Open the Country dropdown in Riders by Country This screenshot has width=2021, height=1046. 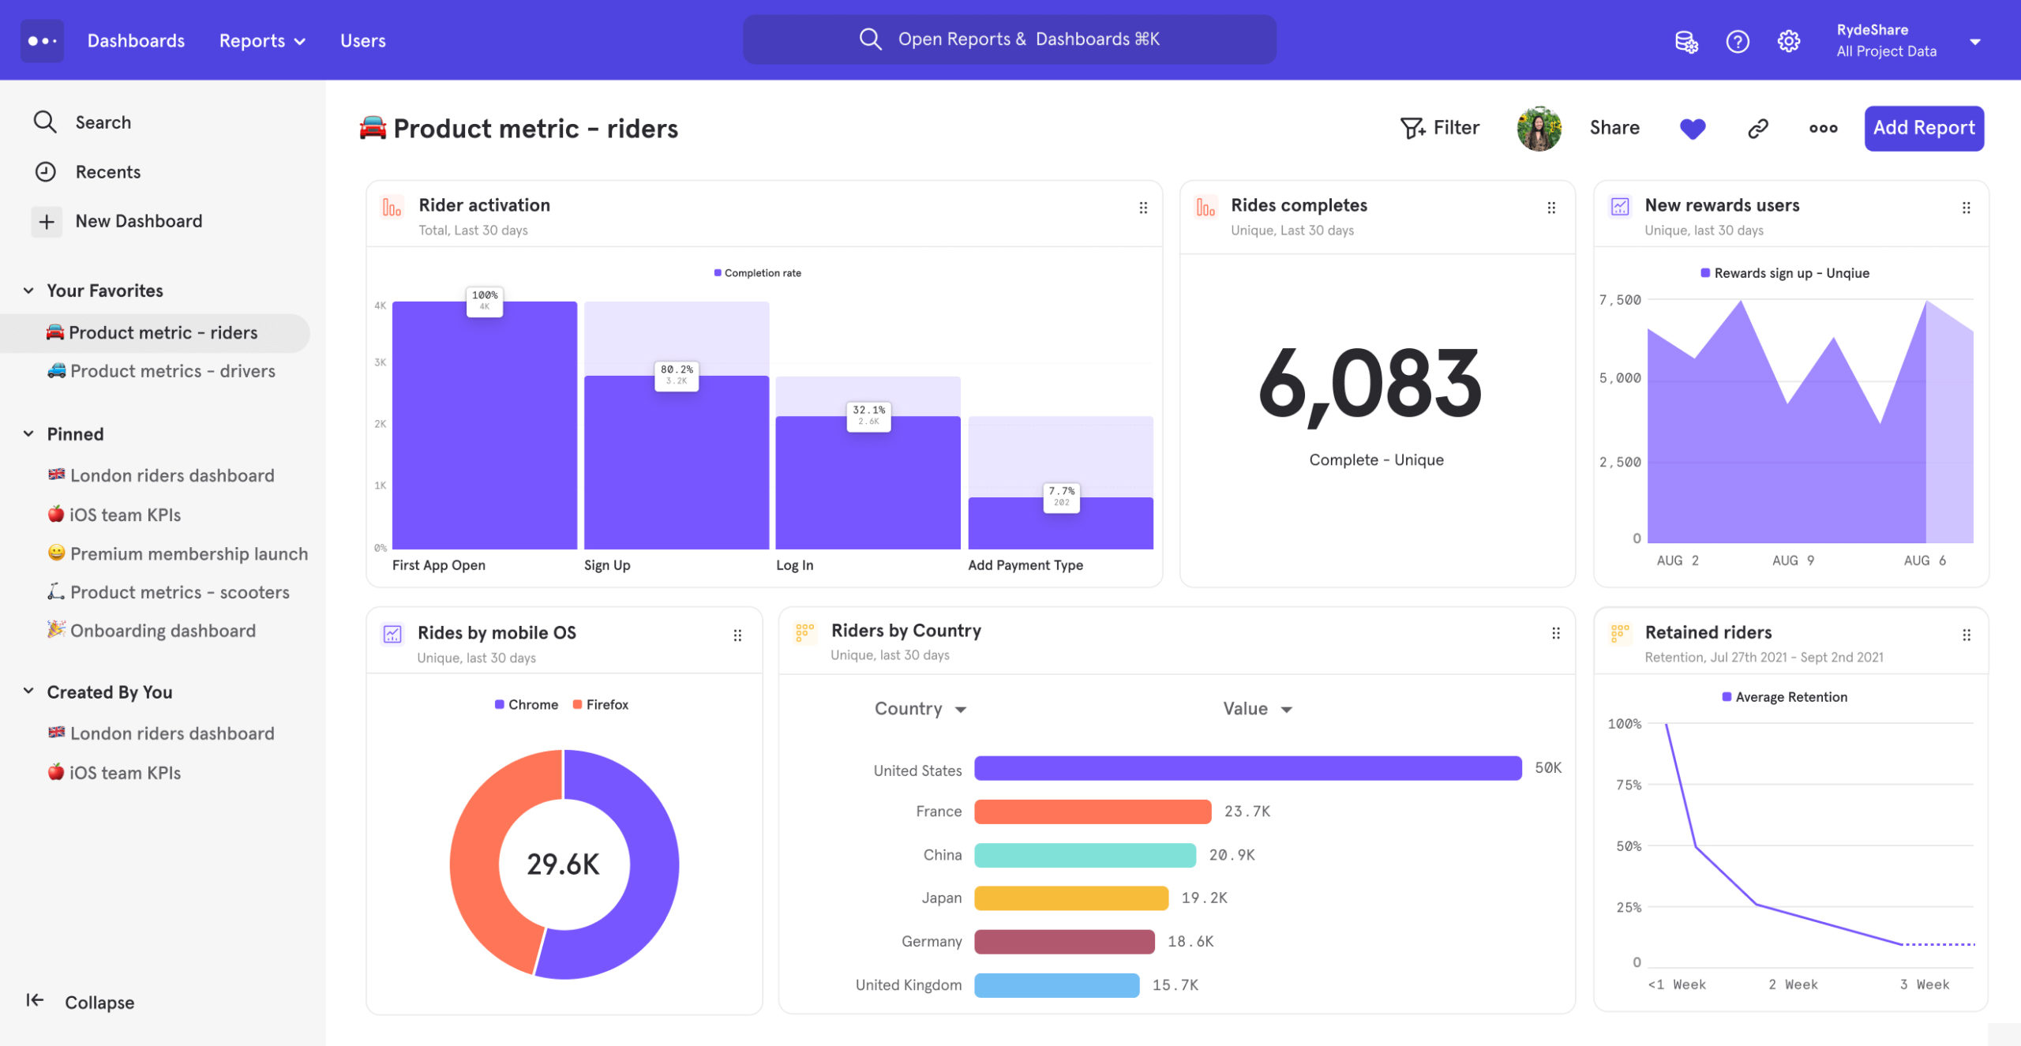[921, 708]
